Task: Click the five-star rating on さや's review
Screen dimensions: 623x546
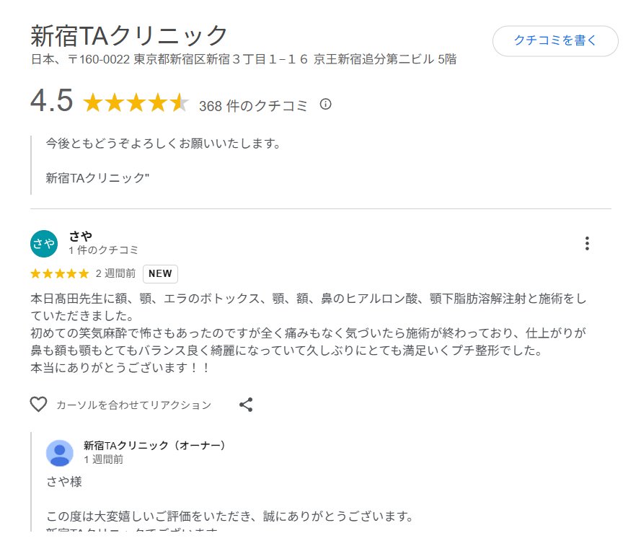Action: 59,274
